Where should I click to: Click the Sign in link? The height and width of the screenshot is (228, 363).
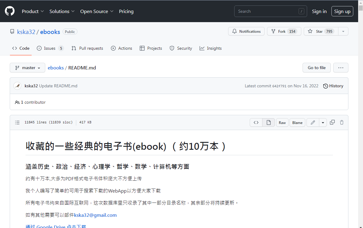point(319,11)
